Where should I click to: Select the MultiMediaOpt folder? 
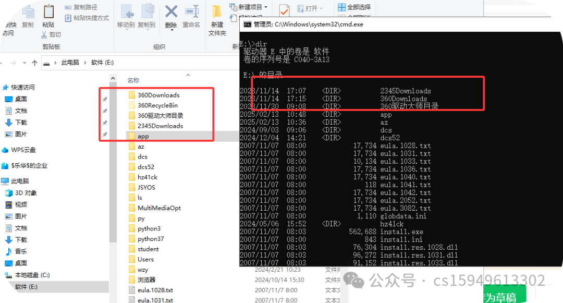pyautogui.click(x=159, y=208)
